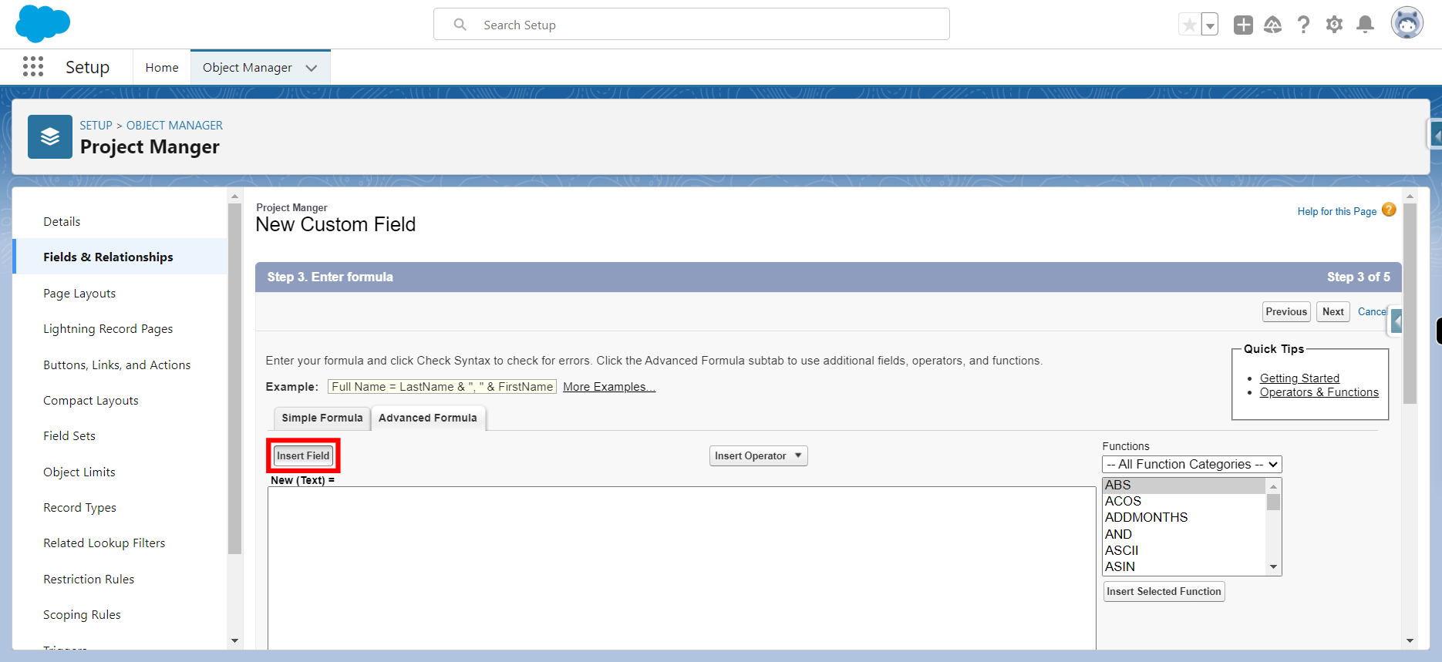Click the Salesforce cloud logo
The height and width of the screenshot is (662, 1442).
click(43, 23)
